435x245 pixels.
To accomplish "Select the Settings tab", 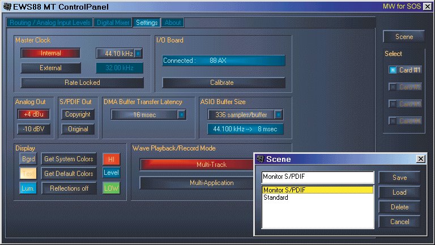I will (147, 23).
